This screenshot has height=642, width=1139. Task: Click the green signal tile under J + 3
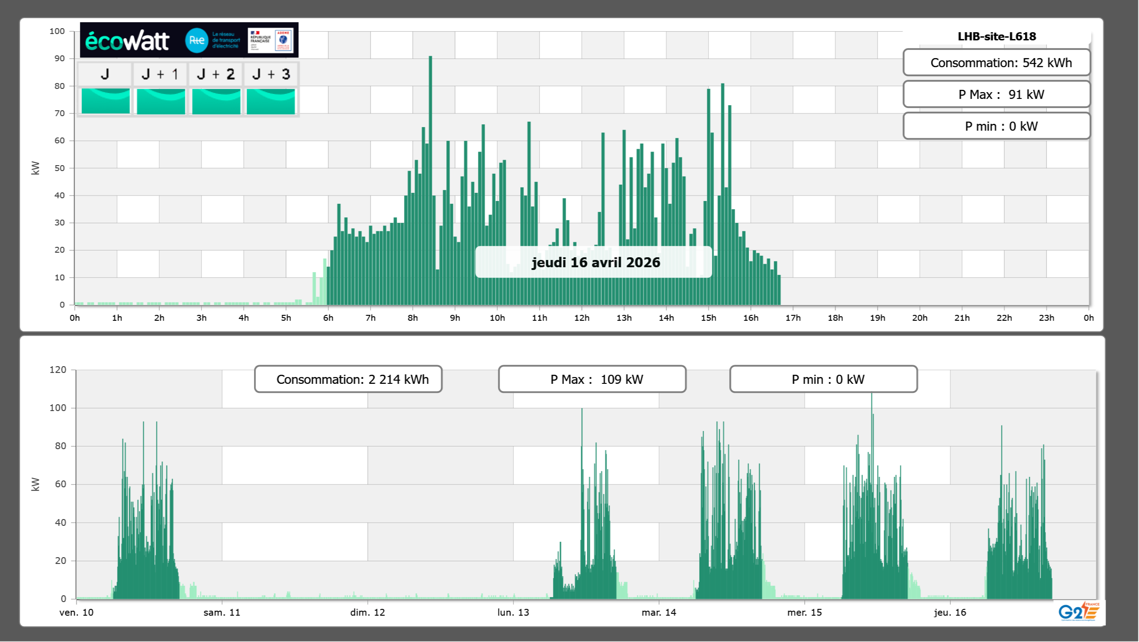pyautogui.click(x=271, y=101)
